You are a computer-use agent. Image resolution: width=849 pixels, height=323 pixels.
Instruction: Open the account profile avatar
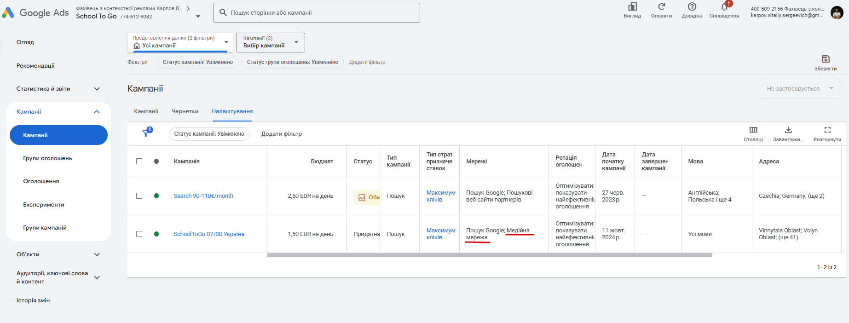(x=837, y=12)
